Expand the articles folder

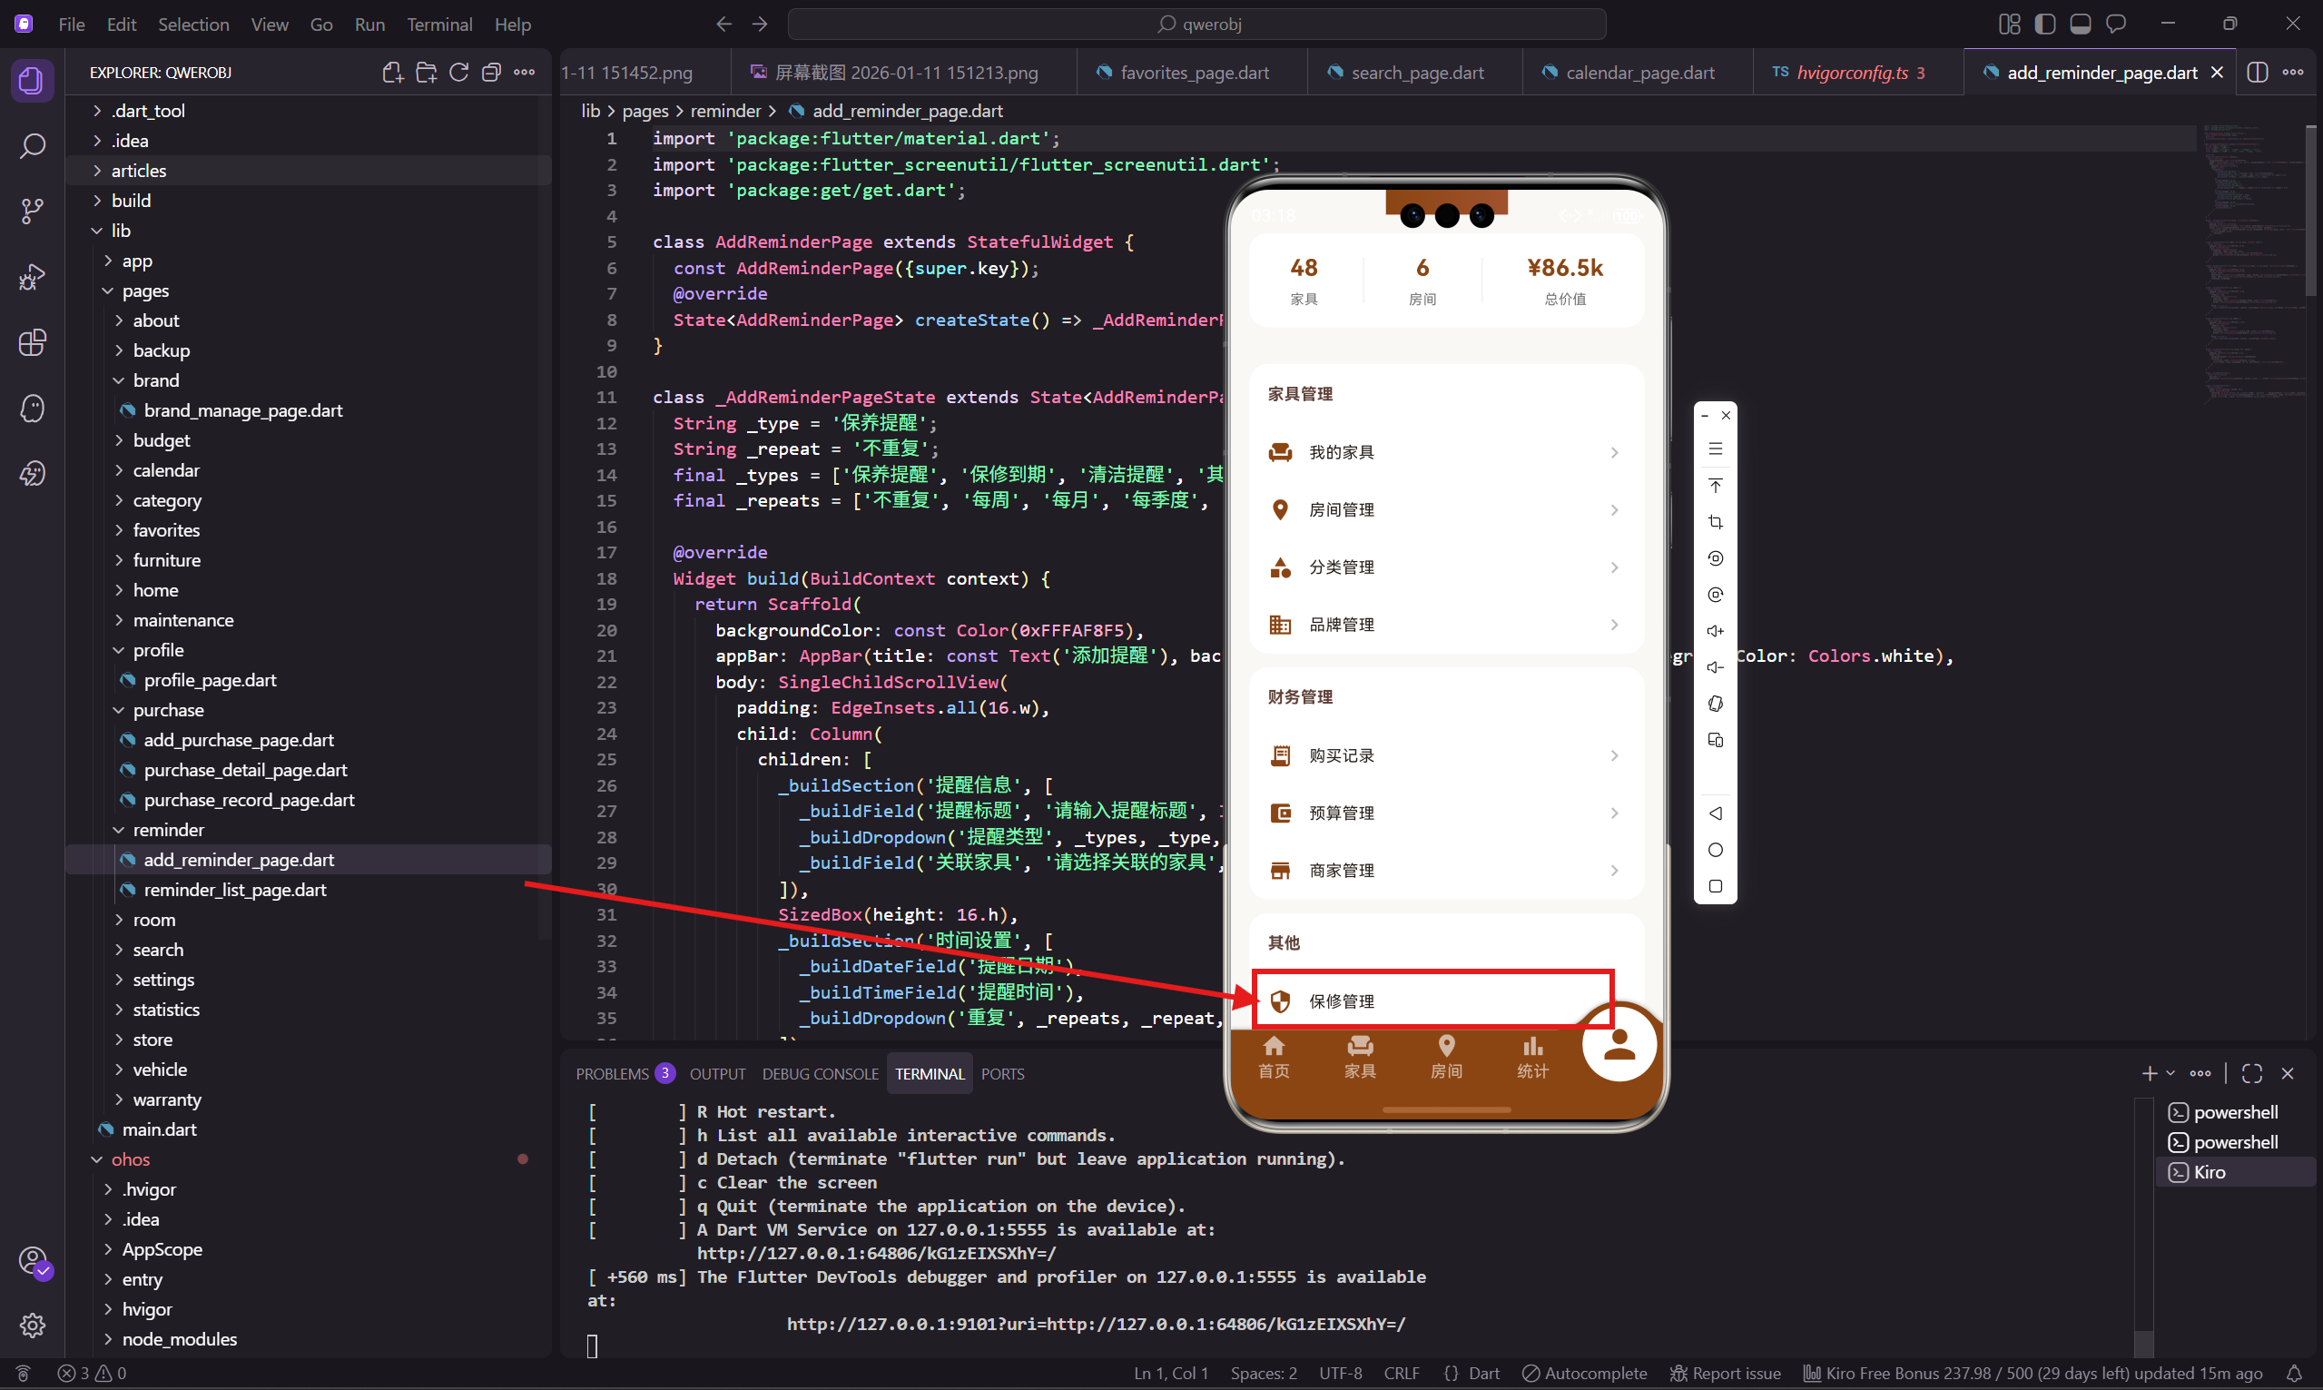(x=308, y=171)
